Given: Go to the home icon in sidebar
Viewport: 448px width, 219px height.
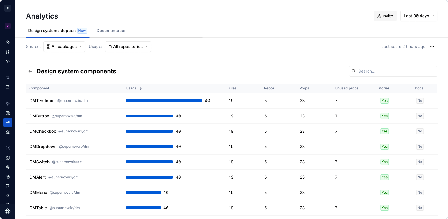Looking at the screenshot, I should pos(8,42).
